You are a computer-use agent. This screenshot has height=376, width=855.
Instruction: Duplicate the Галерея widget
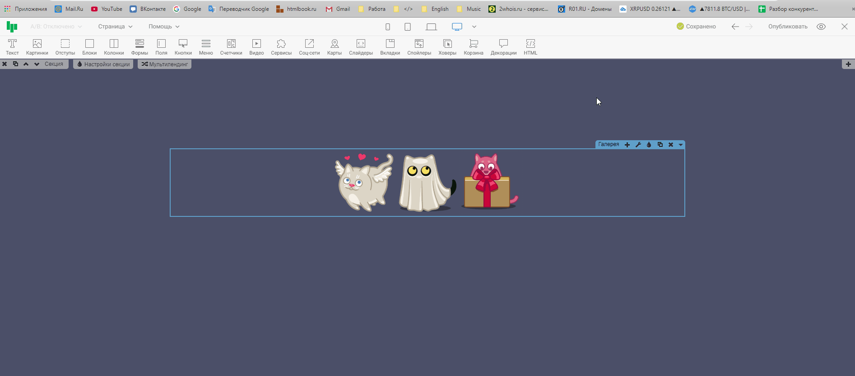[660, 145]
